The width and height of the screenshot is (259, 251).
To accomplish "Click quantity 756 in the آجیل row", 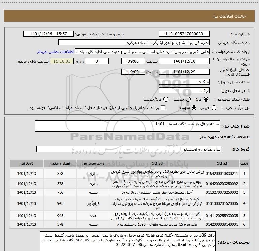I will [60, 192].
